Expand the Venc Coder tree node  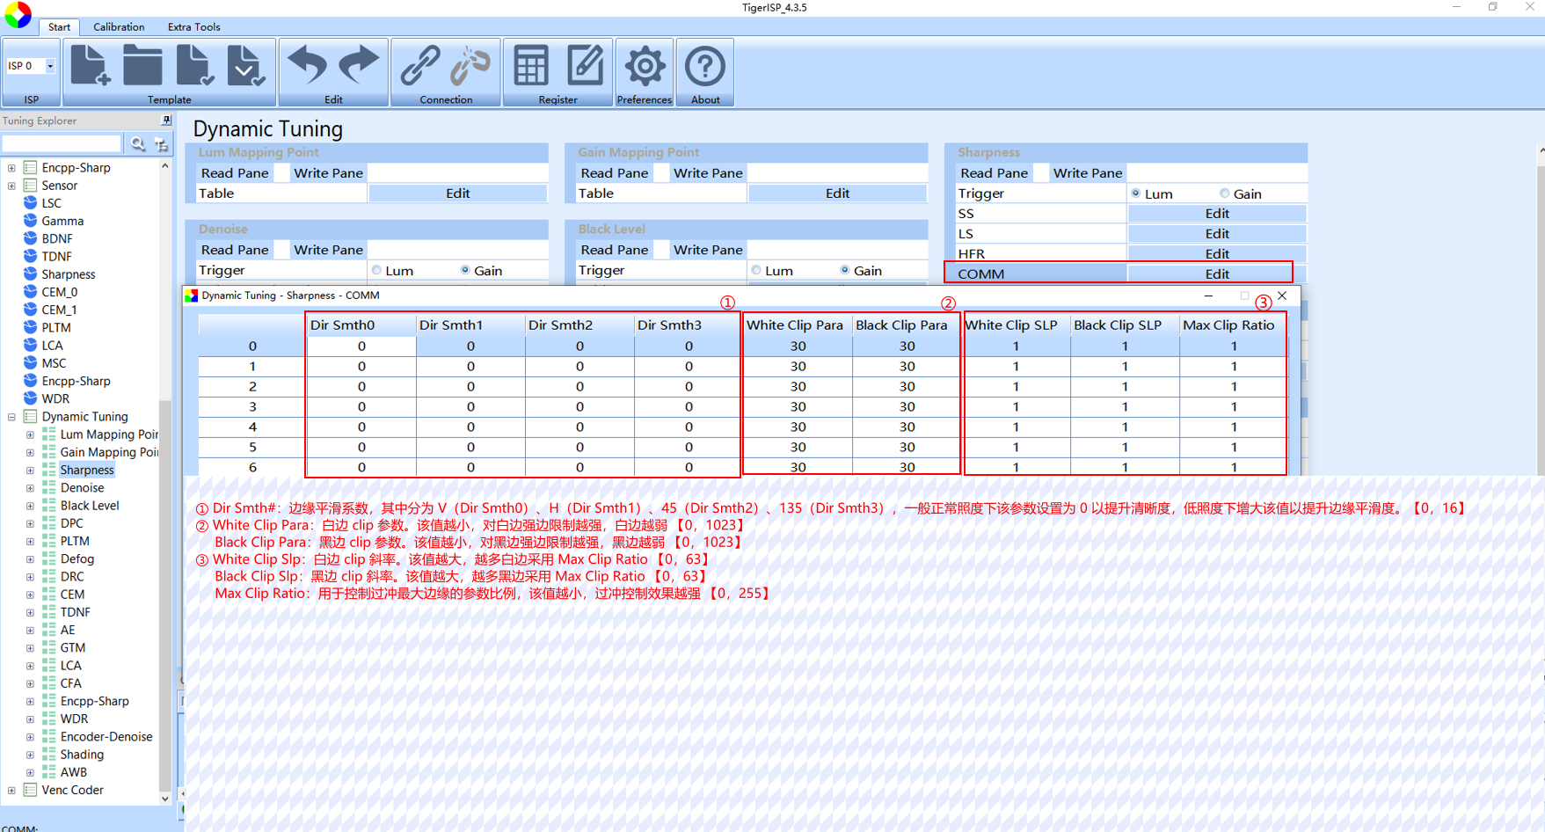click(x=11, y=791)
